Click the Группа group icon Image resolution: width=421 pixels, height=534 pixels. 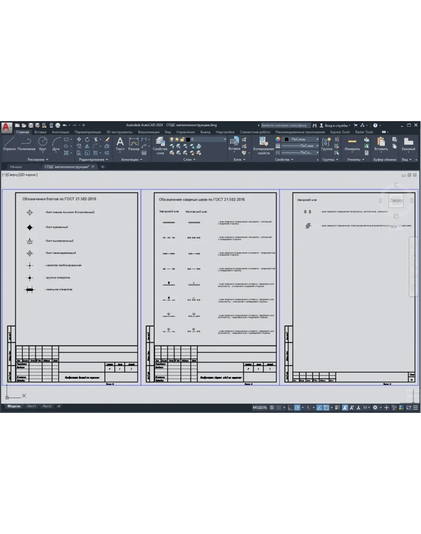(327, 143)
